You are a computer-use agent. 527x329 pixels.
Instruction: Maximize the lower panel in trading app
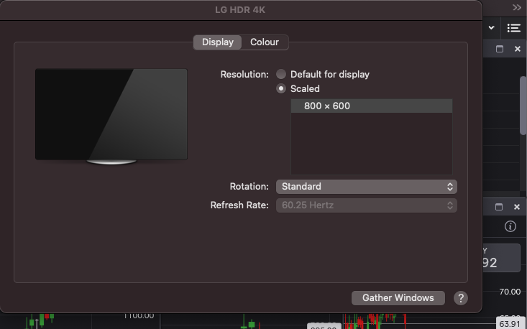(499, 207)
